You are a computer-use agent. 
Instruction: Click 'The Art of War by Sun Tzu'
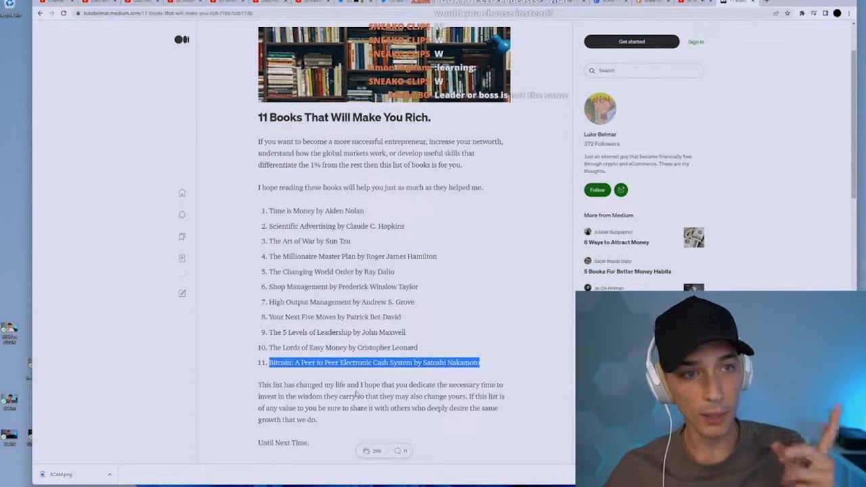[309, 241]
